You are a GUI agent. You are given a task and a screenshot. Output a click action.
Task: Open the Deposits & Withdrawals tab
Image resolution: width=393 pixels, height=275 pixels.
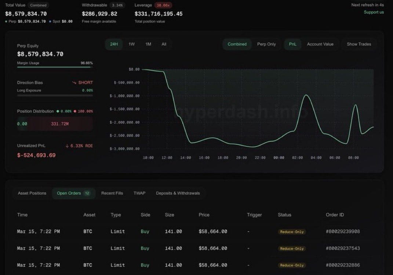[x=178, y=193]
